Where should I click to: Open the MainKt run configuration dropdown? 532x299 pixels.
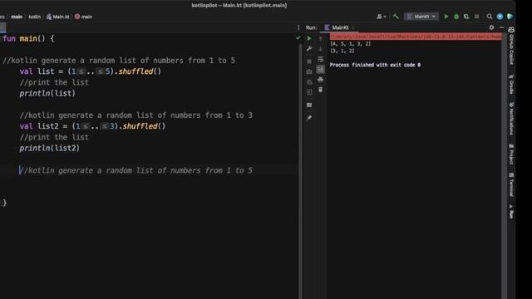421,17
